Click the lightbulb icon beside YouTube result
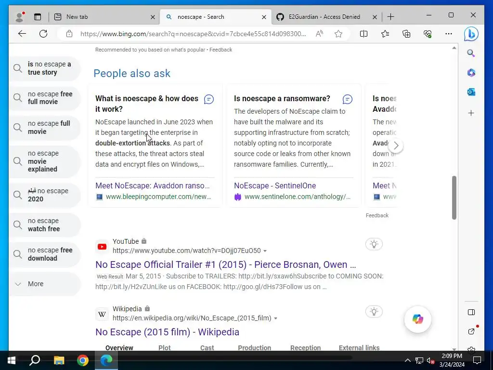 click(x=374, y=244)
